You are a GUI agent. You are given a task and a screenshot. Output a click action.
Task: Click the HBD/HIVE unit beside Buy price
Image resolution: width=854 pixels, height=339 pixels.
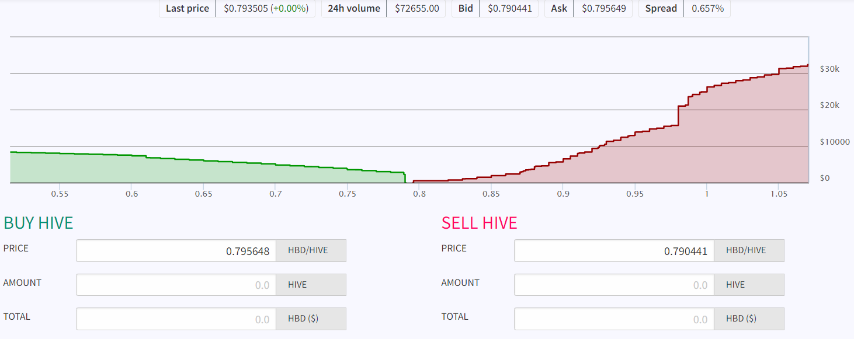[x=311, y=251]
